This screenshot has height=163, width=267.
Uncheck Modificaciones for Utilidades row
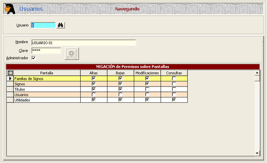pyautogui.click(x=147, y=100)
